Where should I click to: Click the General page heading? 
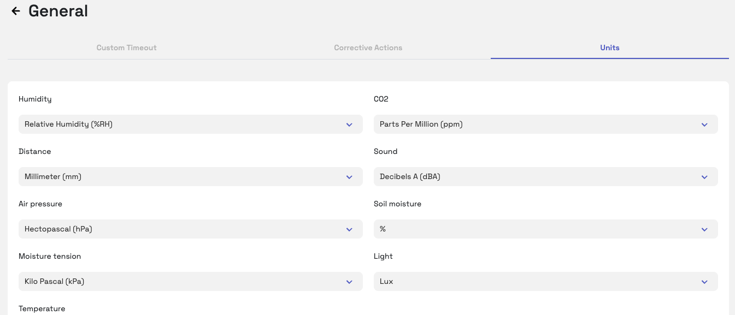coord(58,11)
